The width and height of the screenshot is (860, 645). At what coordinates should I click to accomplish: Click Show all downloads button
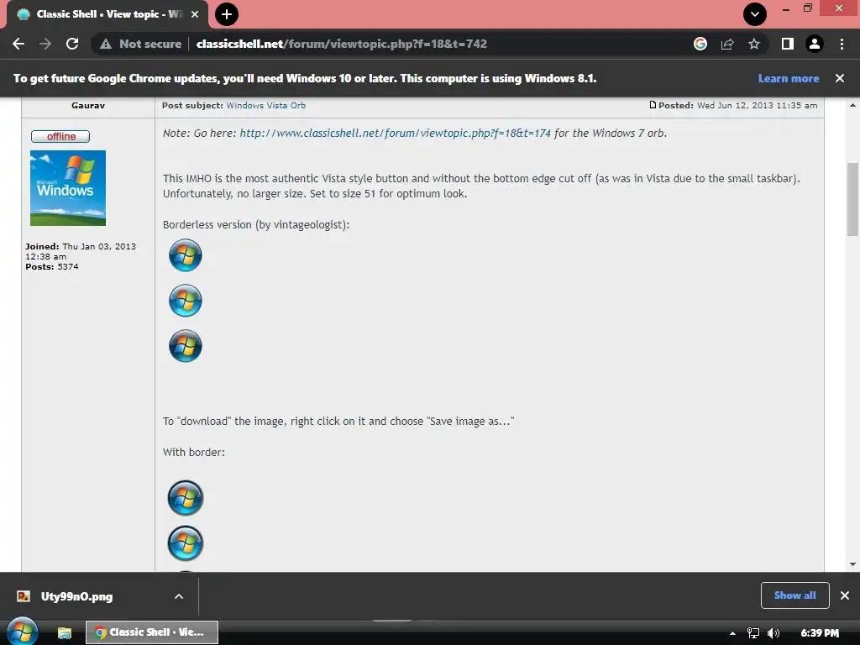click(794, 595)
